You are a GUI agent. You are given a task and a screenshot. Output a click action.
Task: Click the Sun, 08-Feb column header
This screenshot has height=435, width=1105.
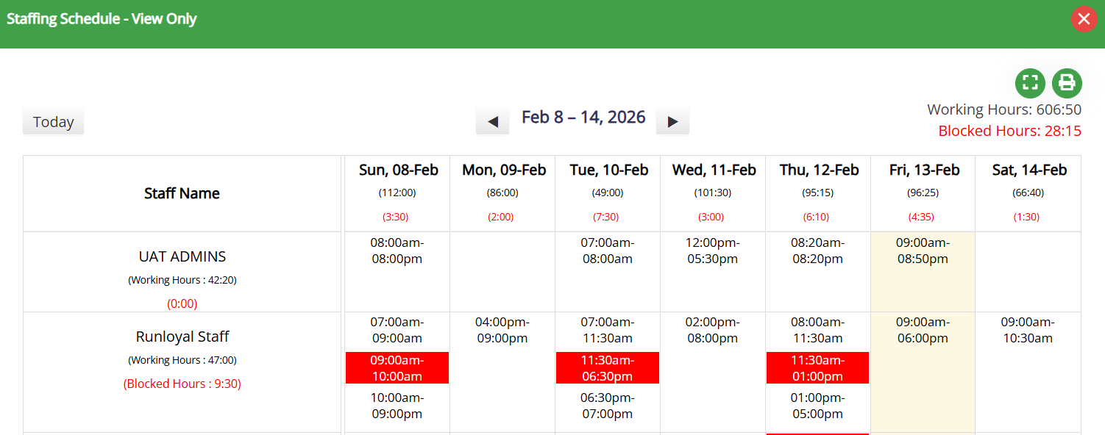[x=398, y=170]
